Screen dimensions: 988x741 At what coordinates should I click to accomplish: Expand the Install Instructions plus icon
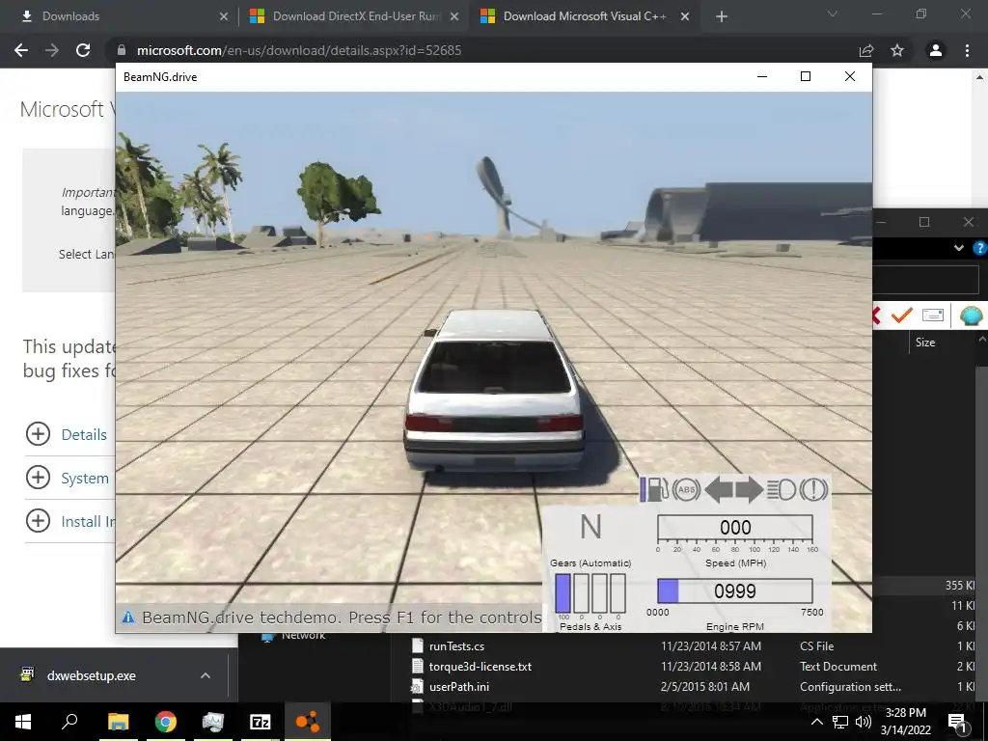[x=38, y=520]
